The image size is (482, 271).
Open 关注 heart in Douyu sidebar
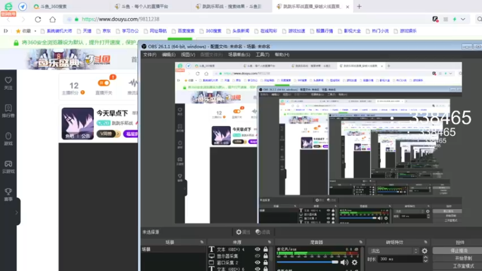pyautogui.click(x=8, y=83)
